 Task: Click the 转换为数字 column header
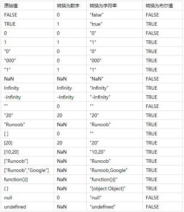[x=70, y=6]
